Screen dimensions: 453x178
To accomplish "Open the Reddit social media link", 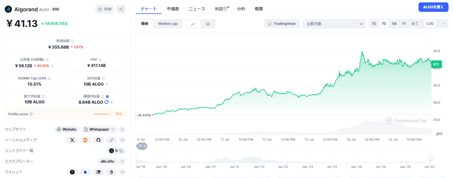I will (x=85, y=140).
